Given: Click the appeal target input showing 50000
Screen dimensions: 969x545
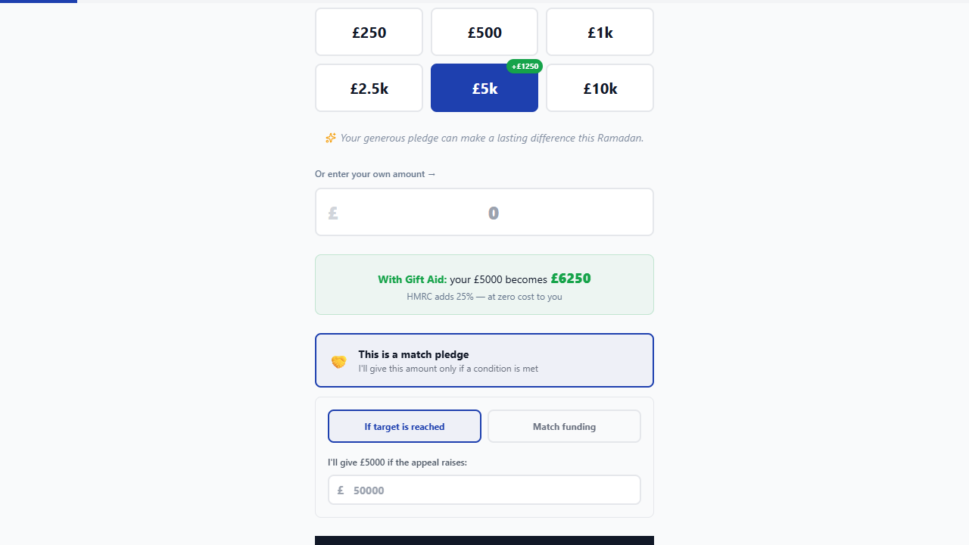Looking at the screenshot, I should coord(492,490).
